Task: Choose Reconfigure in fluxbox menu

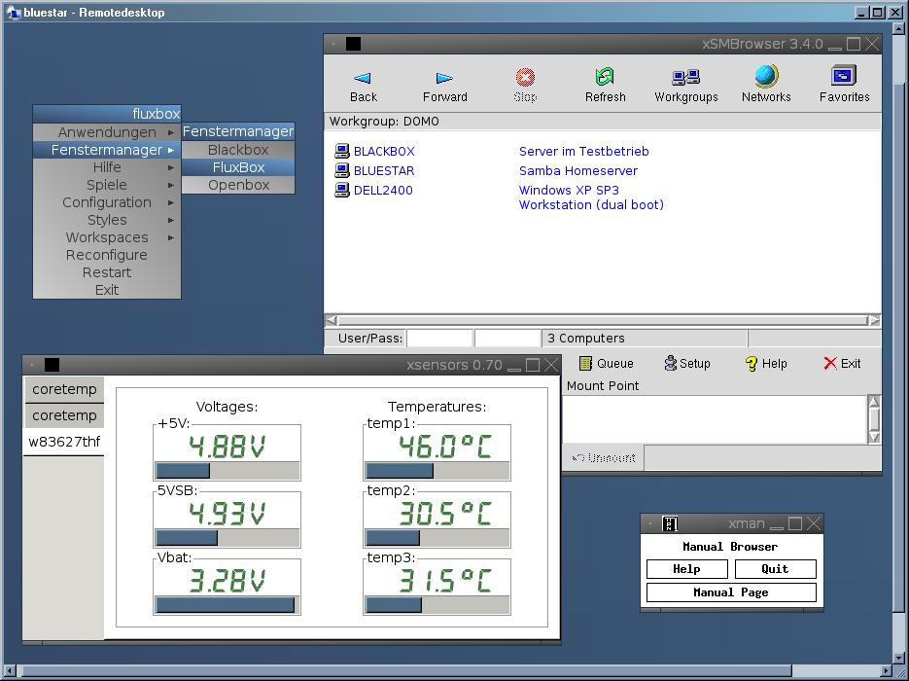Action: pyautogui.click(x=107, y=255)
